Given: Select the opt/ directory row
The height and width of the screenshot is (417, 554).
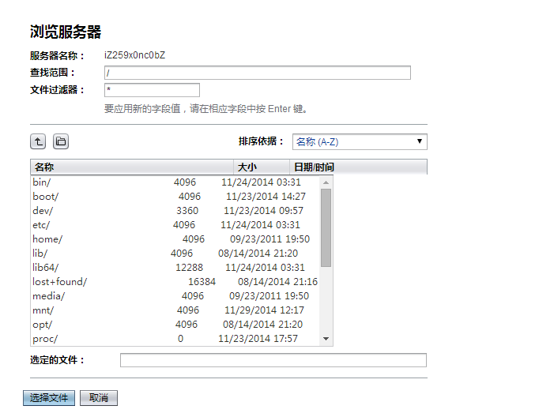Looking at the screenshot, I should pyautogui.click(x=175, y=325).
